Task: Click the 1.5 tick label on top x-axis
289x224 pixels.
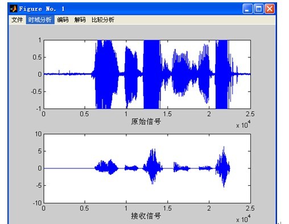Action: (x=167, y=114)
